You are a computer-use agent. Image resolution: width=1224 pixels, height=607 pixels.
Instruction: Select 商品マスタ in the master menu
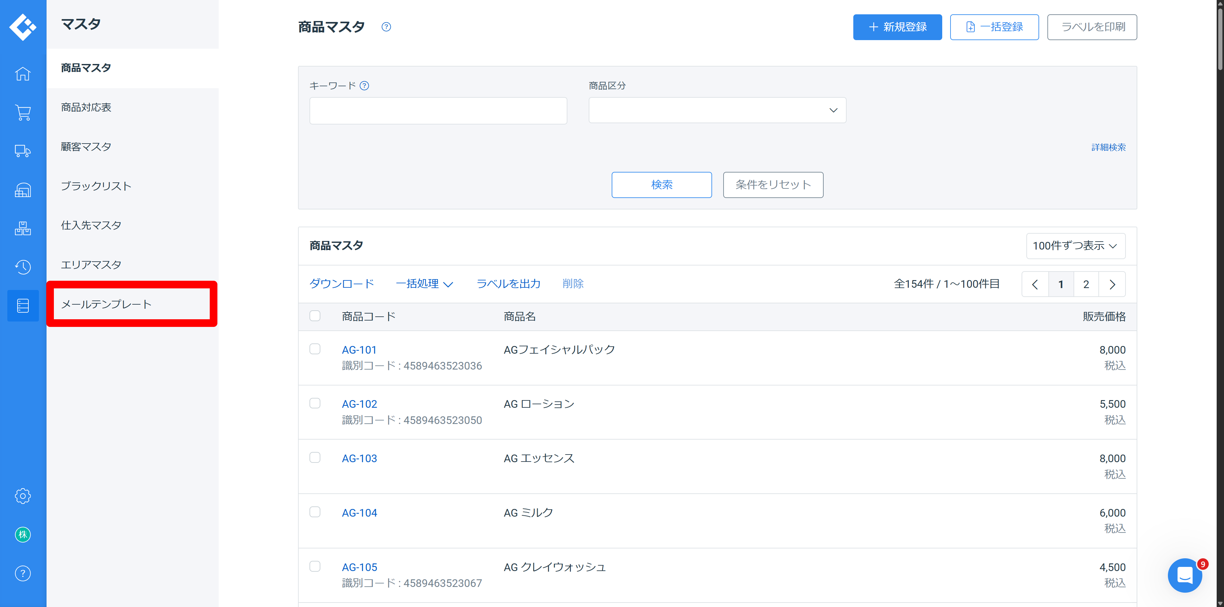133,68
